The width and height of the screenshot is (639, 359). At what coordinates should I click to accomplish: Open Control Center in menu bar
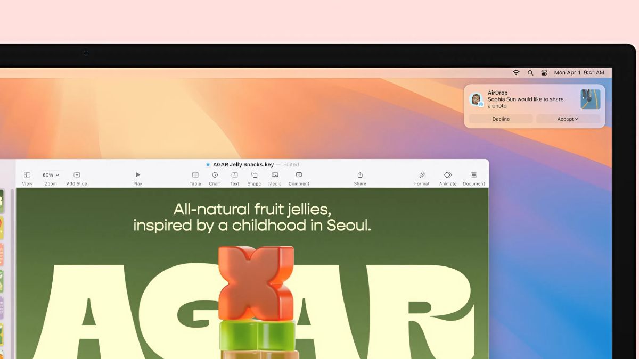(544, 73)
